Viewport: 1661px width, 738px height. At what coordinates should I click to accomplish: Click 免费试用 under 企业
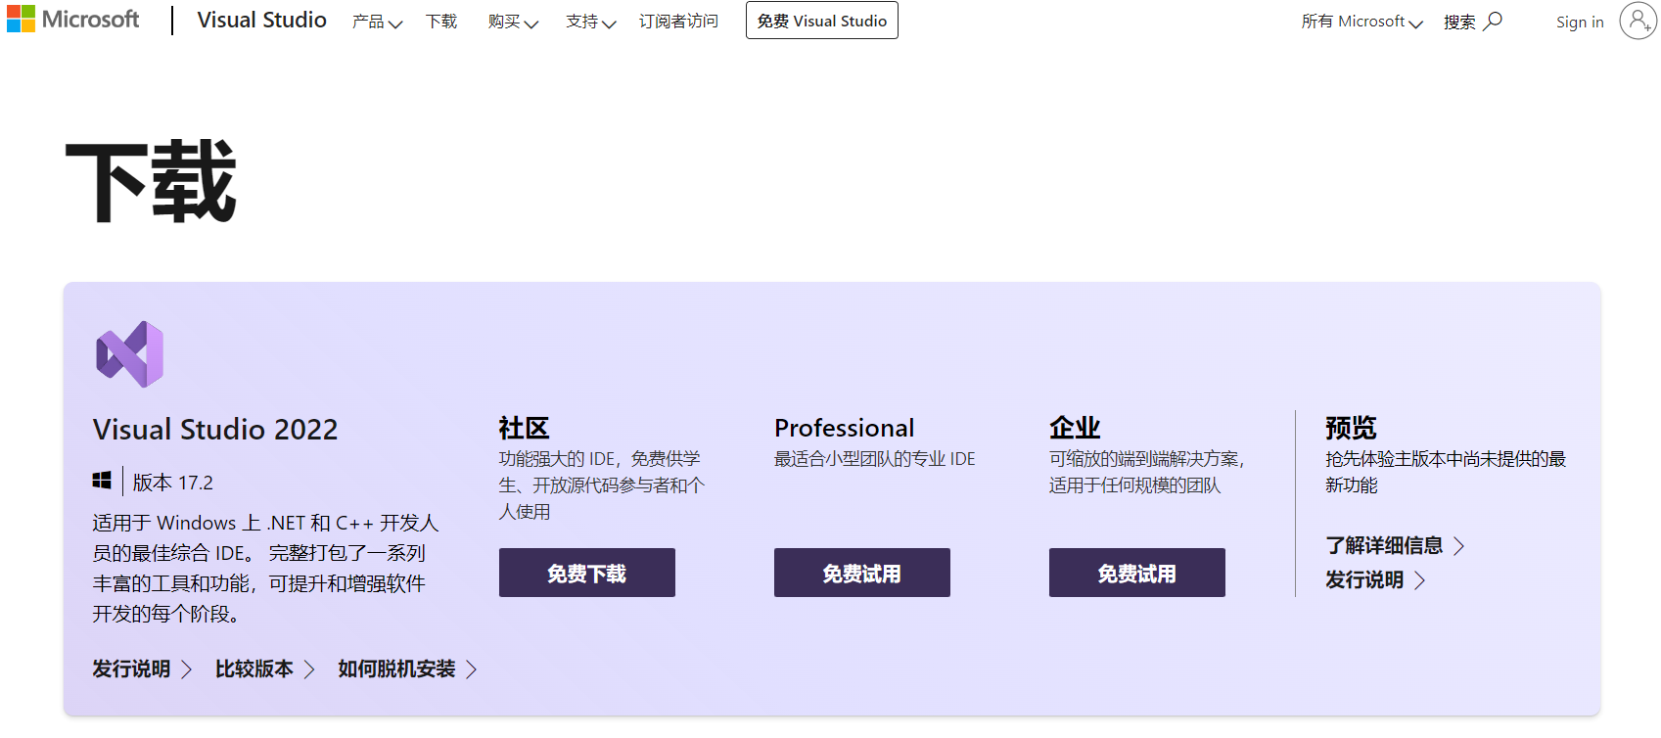[x=1137, y=573]
